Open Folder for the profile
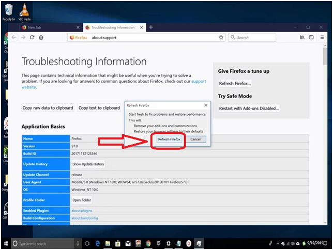 click(82, 200)
